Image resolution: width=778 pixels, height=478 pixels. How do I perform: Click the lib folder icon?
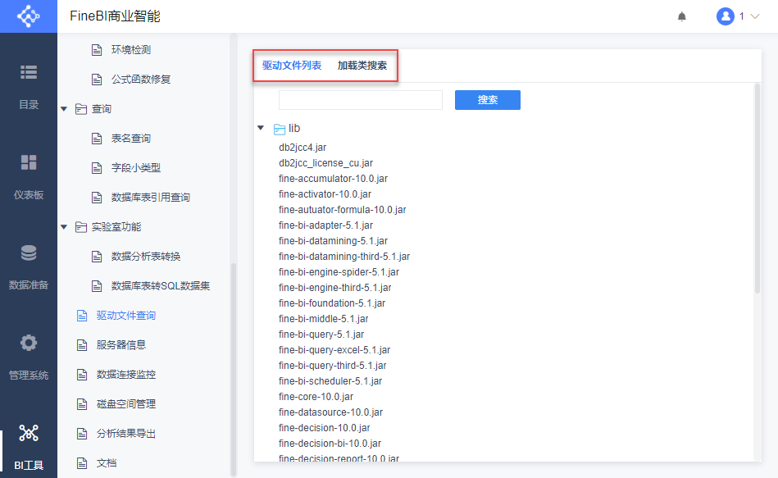[280, 129]
